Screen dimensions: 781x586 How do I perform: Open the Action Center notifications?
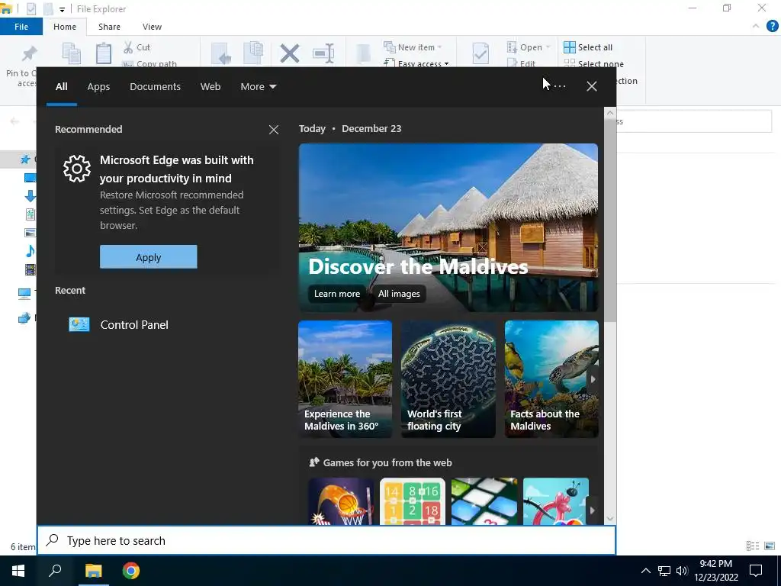click(756, 571)
